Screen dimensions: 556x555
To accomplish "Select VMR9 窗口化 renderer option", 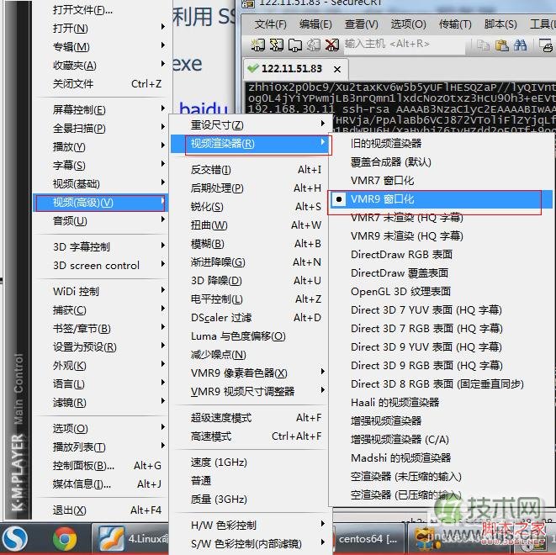I will tap(383, 199).
